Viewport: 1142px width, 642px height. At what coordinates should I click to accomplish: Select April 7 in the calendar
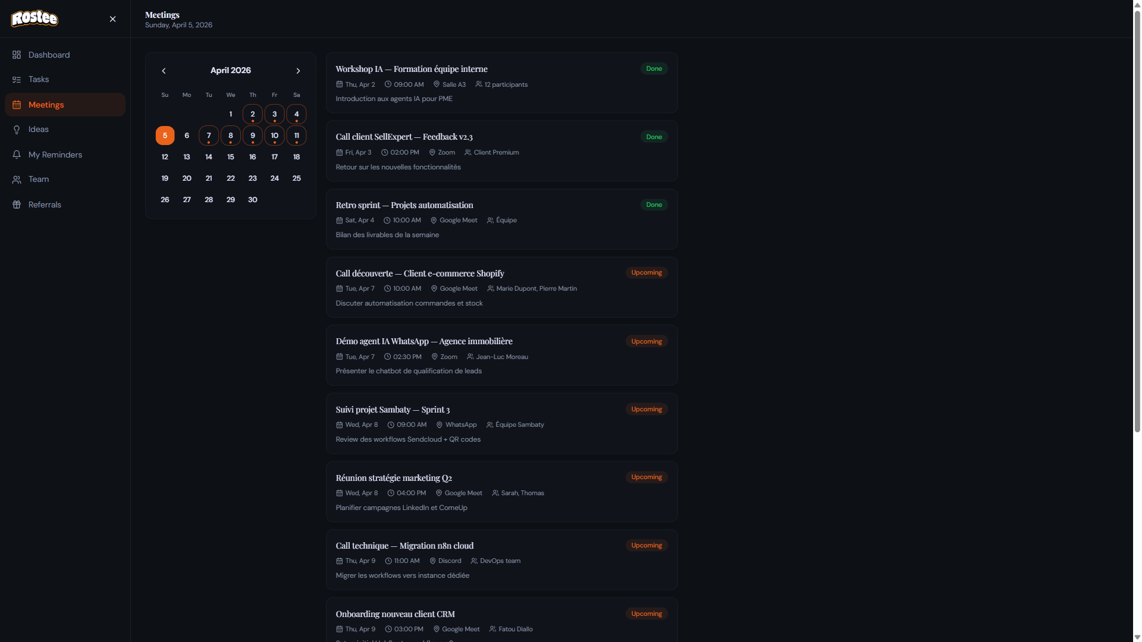209,136
